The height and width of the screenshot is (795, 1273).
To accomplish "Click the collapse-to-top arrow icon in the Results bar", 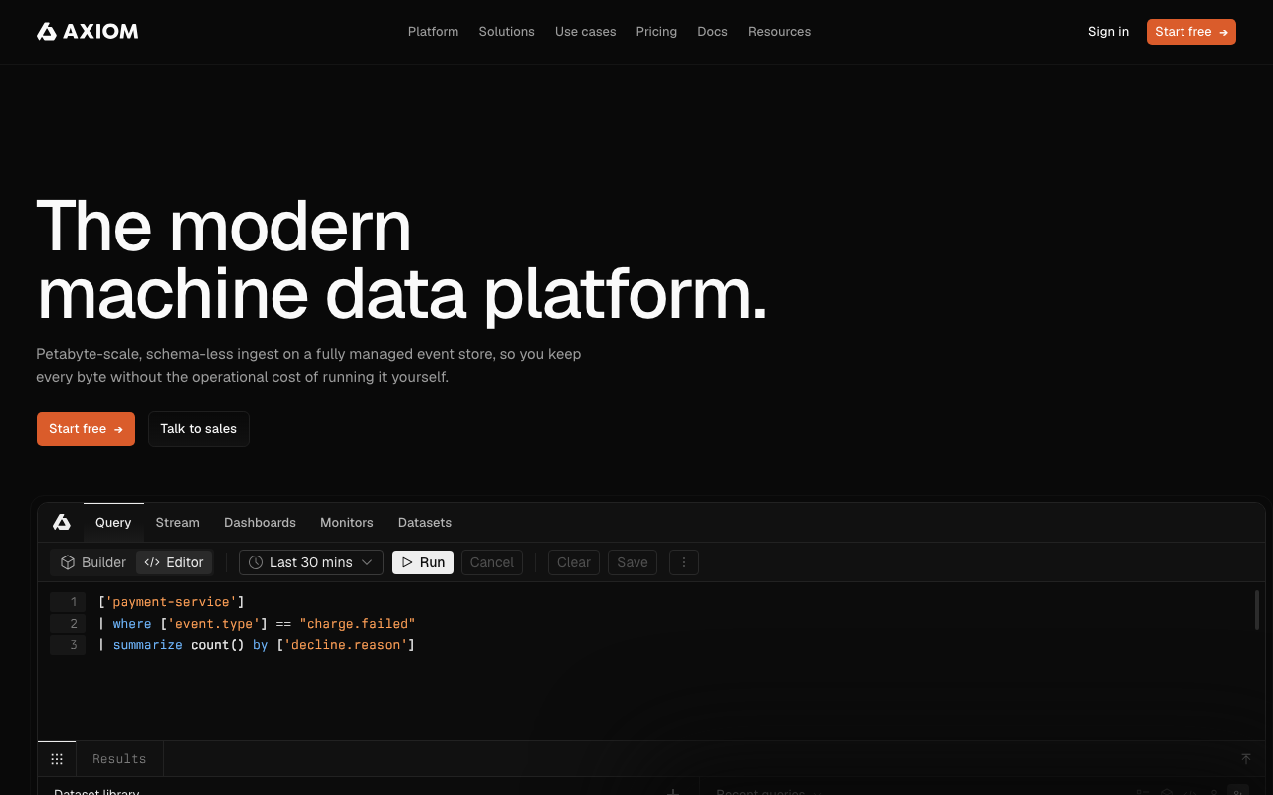I will tap(1246, 759).
